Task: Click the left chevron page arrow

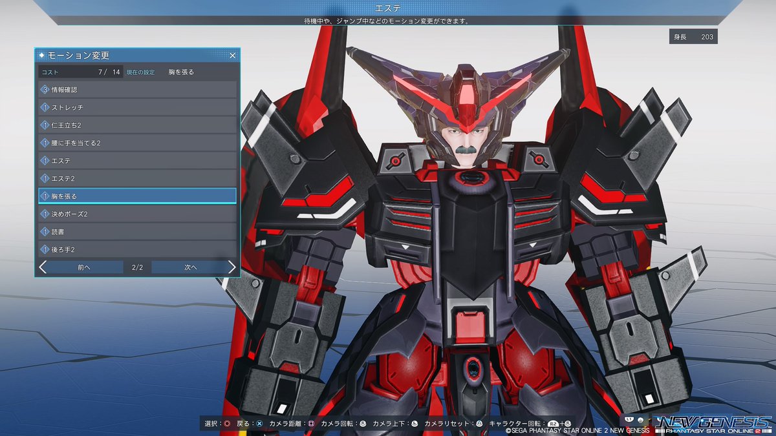Action: point(43,267)
